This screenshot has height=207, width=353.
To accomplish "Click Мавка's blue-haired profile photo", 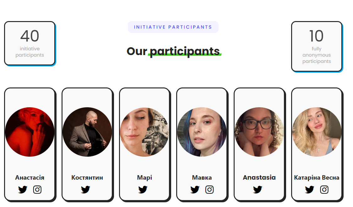I will [202, 132].
